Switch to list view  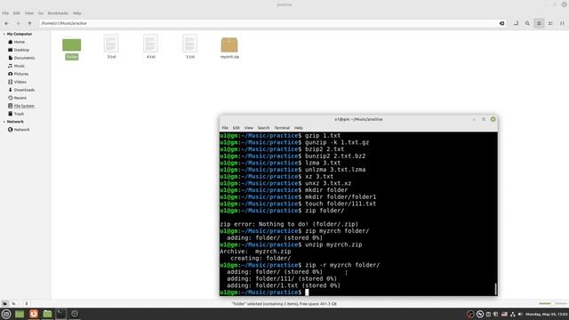(550, 23)
